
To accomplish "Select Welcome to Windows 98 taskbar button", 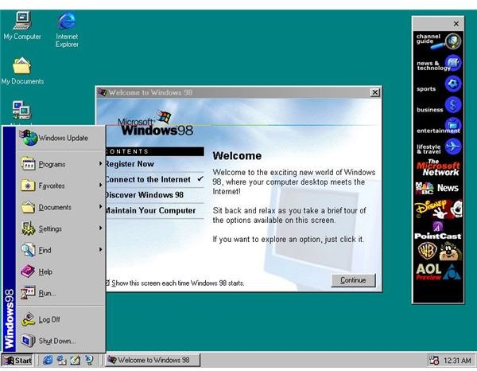I will pyautogui.click(x=153, y=360).
